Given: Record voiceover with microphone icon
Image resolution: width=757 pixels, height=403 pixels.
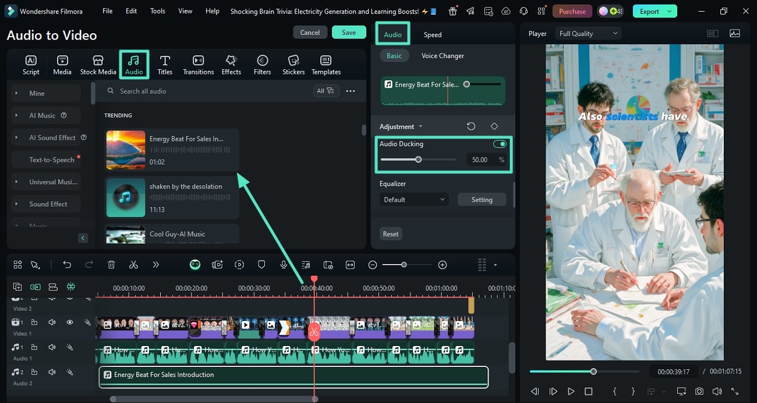Looking at the screenshot, I should coord(284,265).
